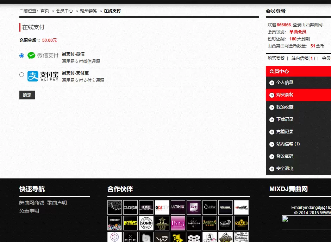Click the 通用易支付支付宝通道 description

coord(83,80)
